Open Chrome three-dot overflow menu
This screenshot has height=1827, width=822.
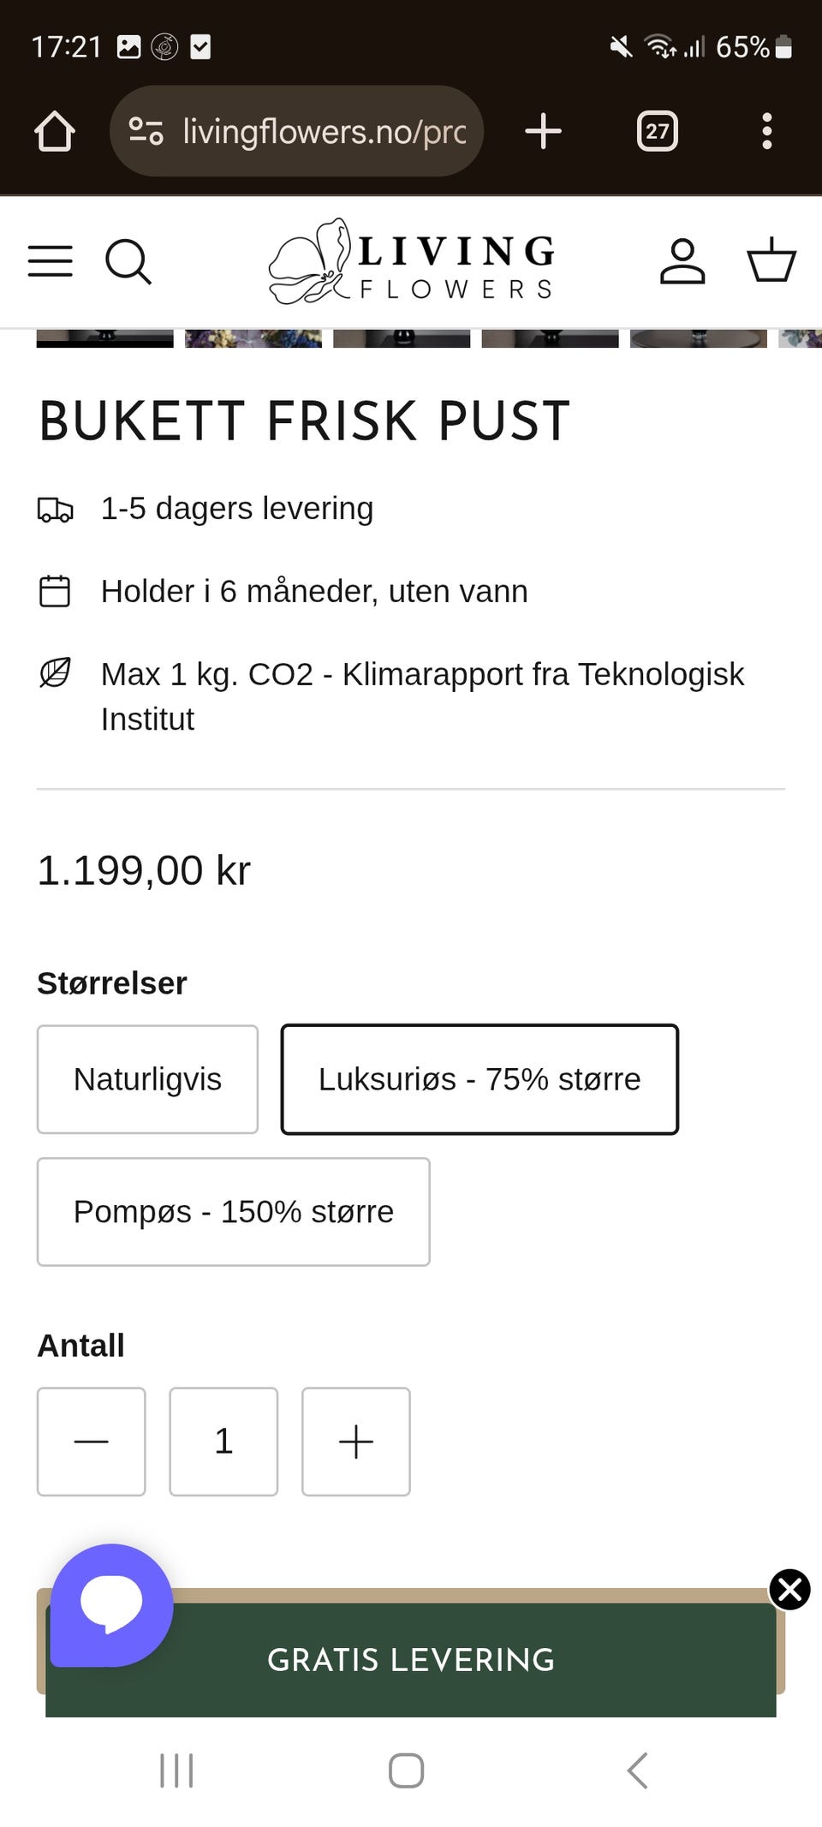(x=766, y=131)
